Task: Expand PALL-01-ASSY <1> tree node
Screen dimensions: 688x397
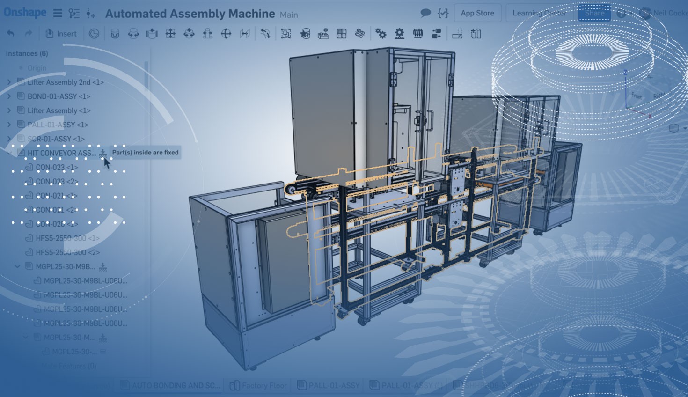Action: click(x=9, y=125)
